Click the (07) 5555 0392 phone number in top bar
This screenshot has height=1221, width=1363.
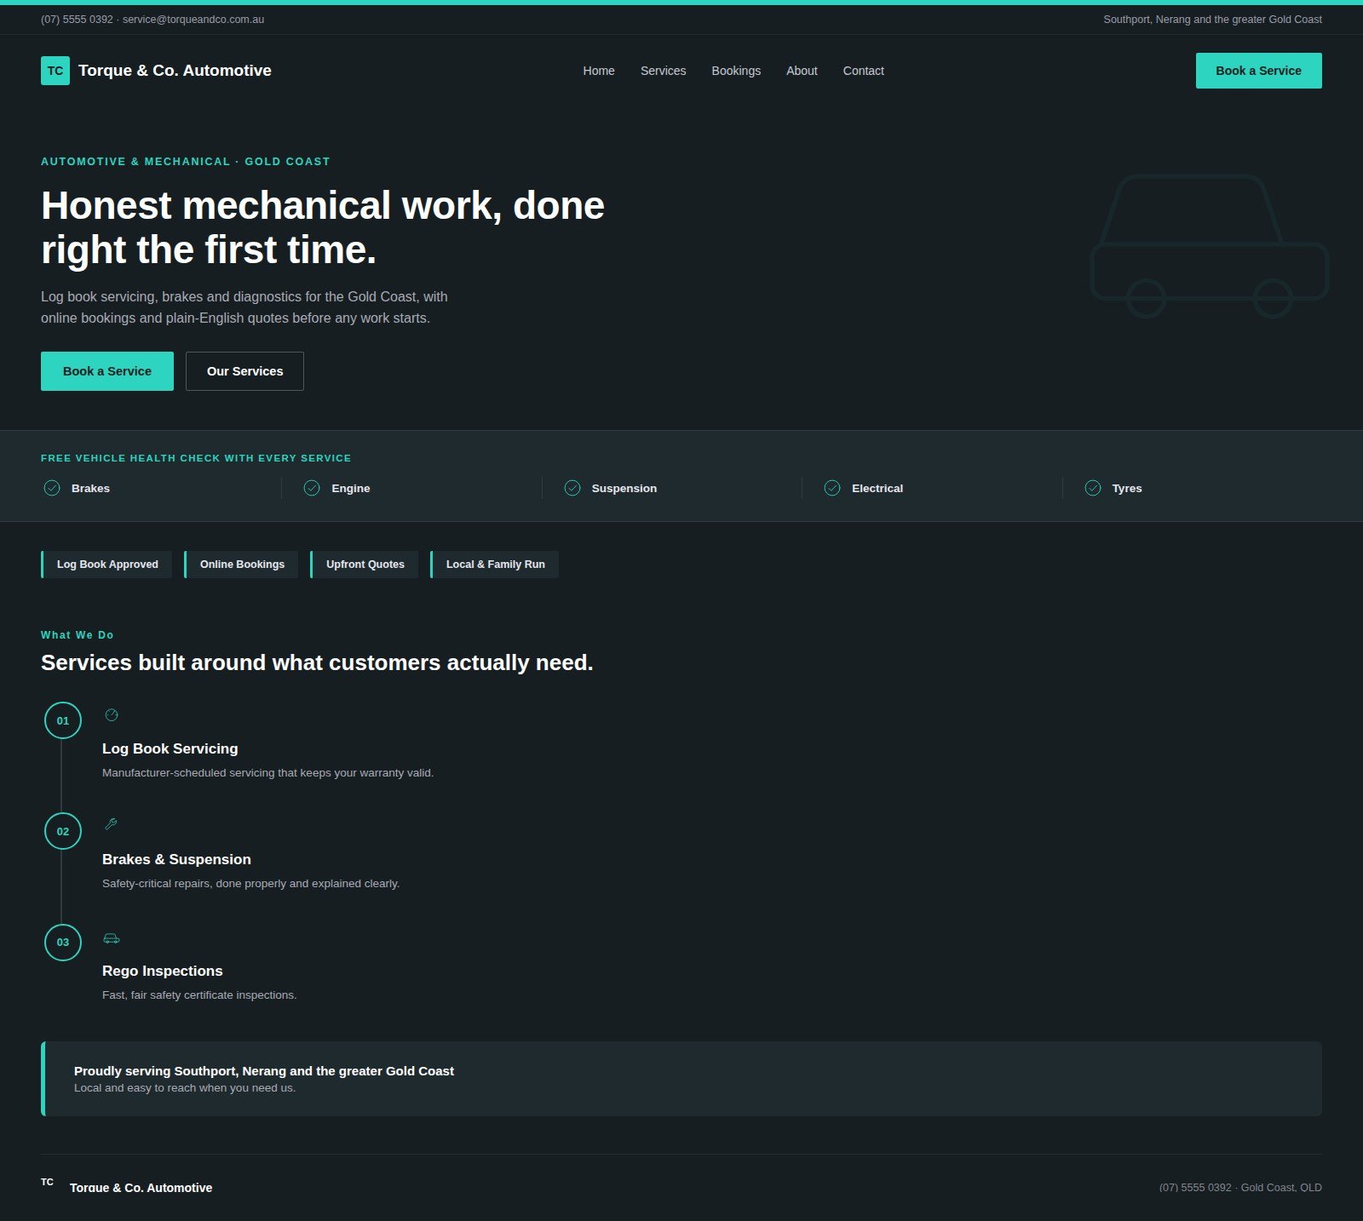pyautogui.click(x=77, y=20)
